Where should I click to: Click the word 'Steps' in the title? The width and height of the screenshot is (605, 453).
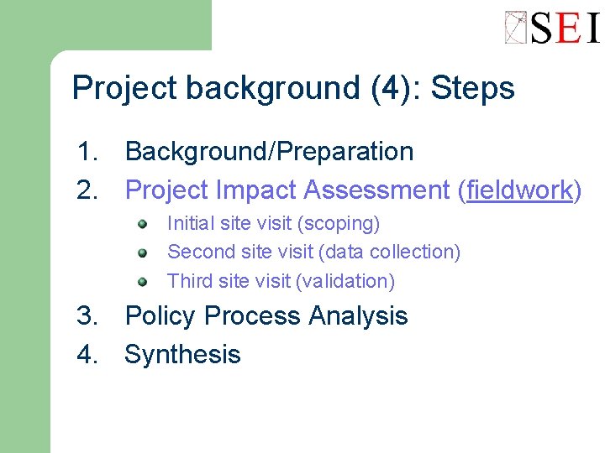coord(472,87)
